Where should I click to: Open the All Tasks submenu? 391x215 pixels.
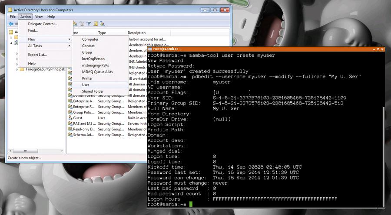tap(45, 46)
